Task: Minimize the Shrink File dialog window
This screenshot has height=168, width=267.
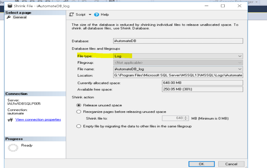Action: click(x=206, y=6)
